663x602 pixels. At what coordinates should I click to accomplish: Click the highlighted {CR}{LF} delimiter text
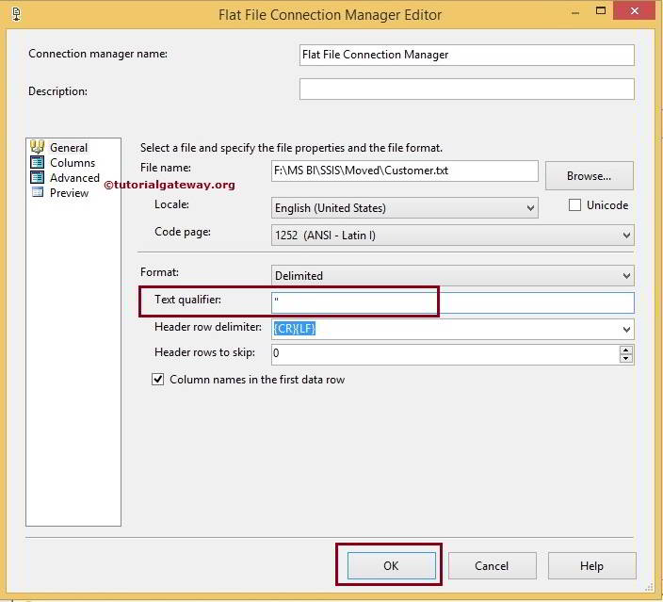coord(294,328)
